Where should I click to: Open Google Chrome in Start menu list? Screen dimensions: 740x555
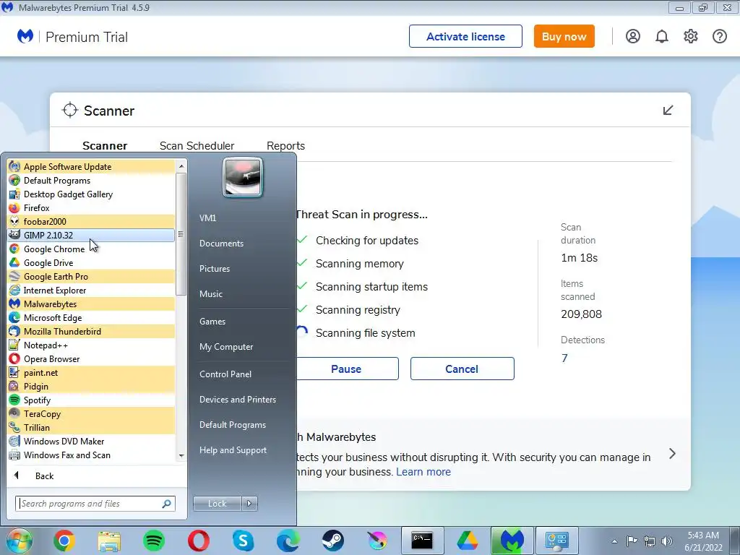pos(91,249)
